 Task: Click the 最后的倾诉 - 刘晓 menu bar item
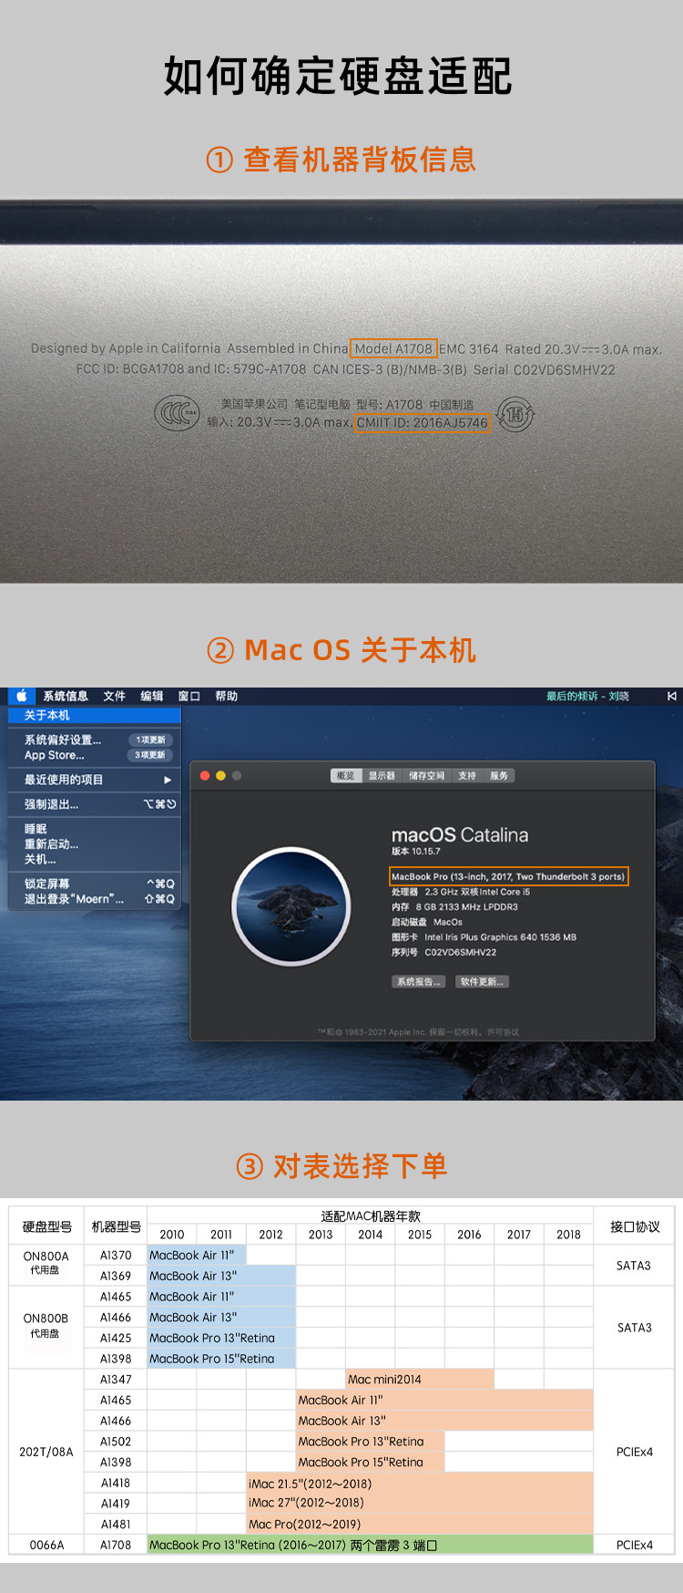coord(587,696)
